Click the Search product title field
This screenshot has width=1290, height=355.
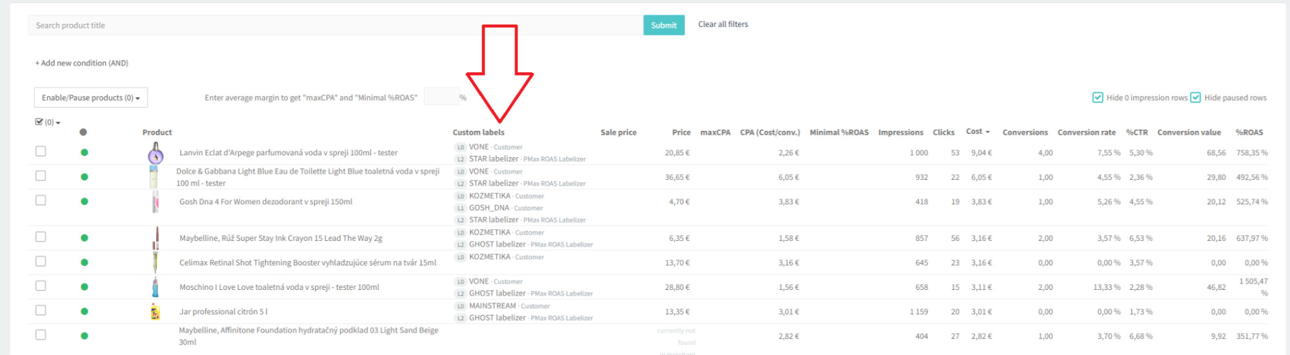336,25
